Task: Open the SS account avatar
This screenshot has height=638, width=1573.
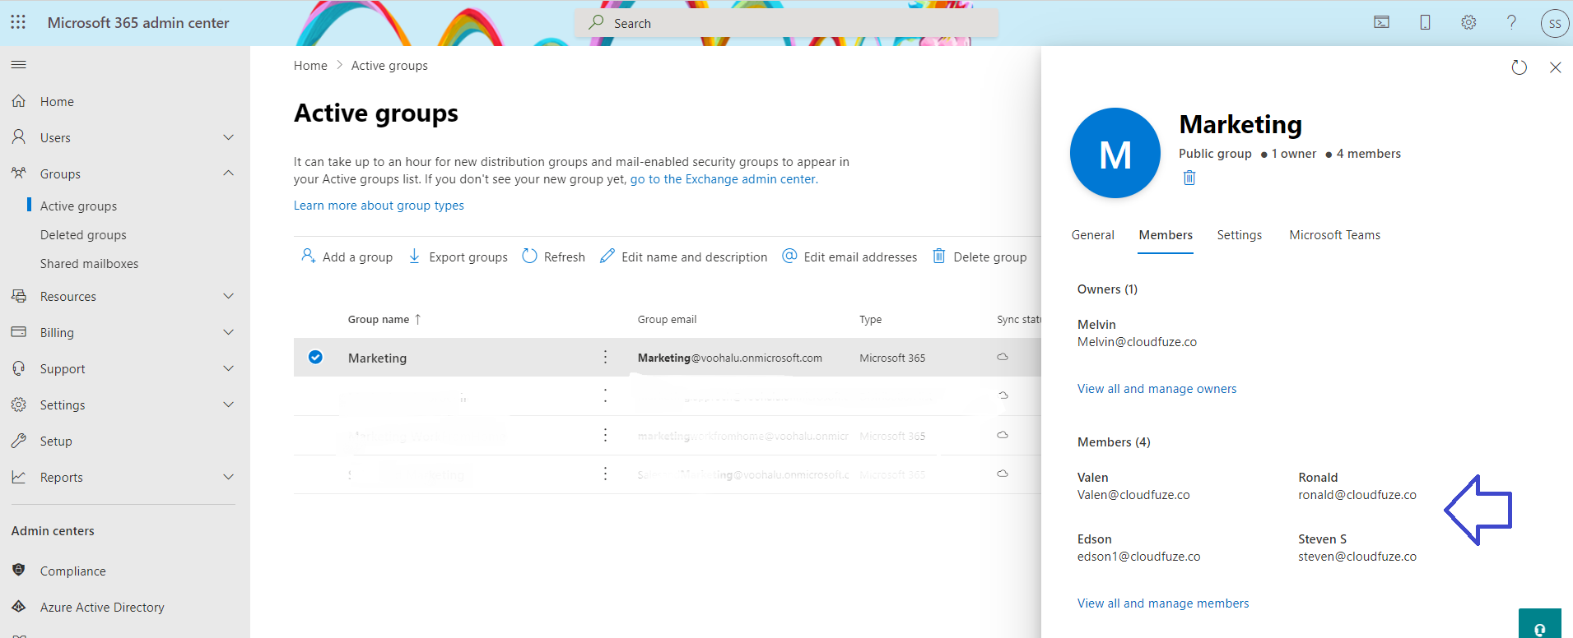Action: (1555, 23)
